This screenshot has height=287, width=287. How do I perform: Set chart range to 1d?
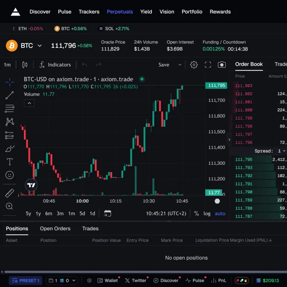click(x=92, y=213)
